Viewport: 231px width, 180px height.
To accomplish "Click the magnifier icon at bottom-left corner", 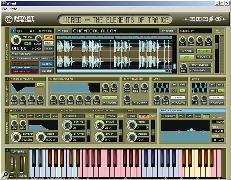I will click(x=5, y=175).
